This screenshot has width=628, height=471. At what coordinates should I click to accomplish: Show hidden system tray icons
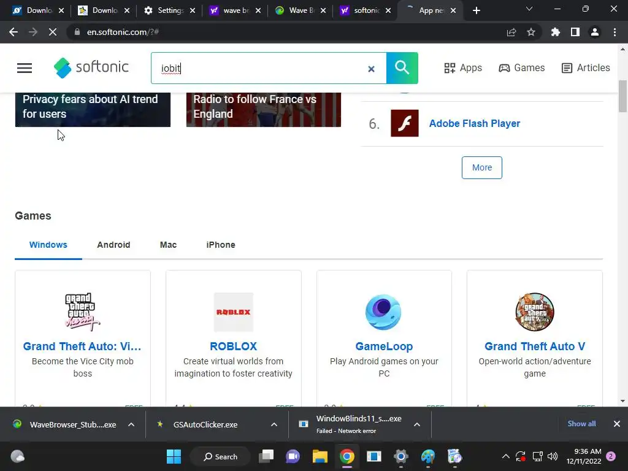click(x=506, y=456)
